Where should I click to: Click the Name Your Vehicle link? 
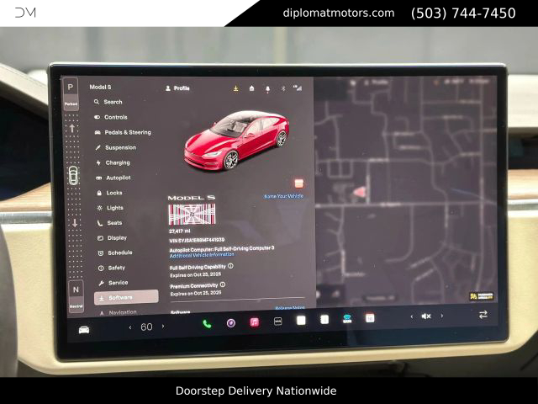(284, 196)
